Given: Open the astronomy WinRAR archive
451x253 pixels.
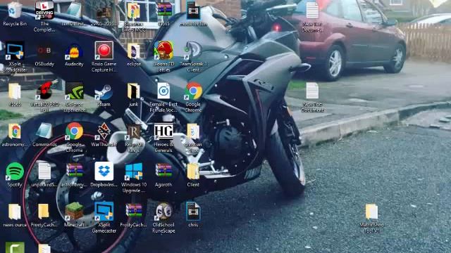Looking at the screenshot, I should 74,171.
